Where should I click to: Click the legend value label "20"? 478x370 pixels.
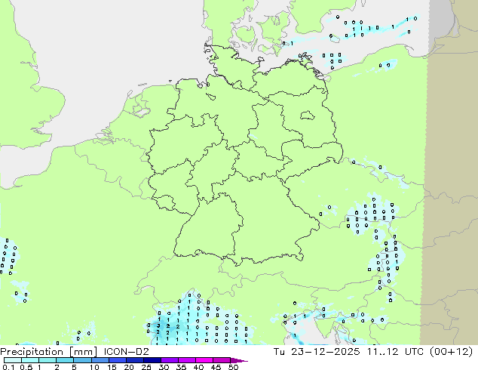coord(129,367)
